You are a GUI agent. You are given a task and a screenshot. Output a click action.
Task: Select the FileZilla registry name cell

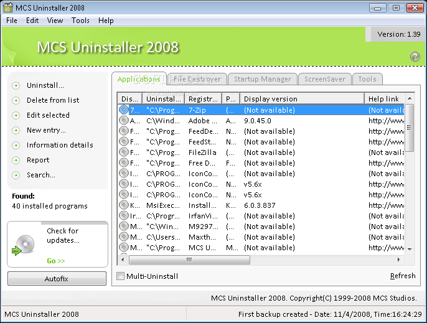coord(202,152)
